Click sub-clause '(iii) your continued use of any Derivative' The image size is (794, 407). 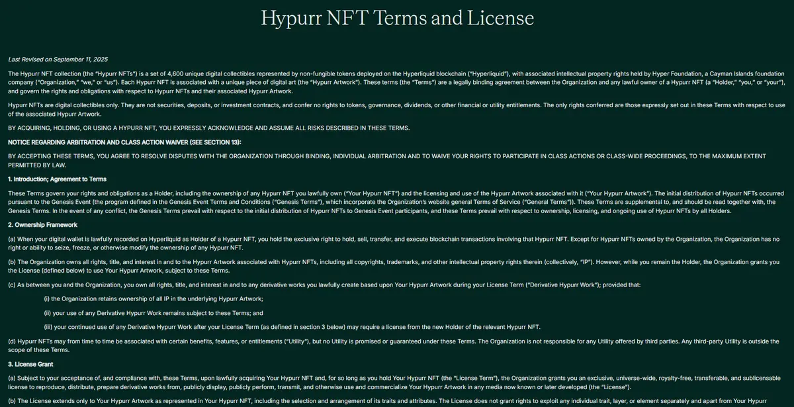click(x=292, y=327)
